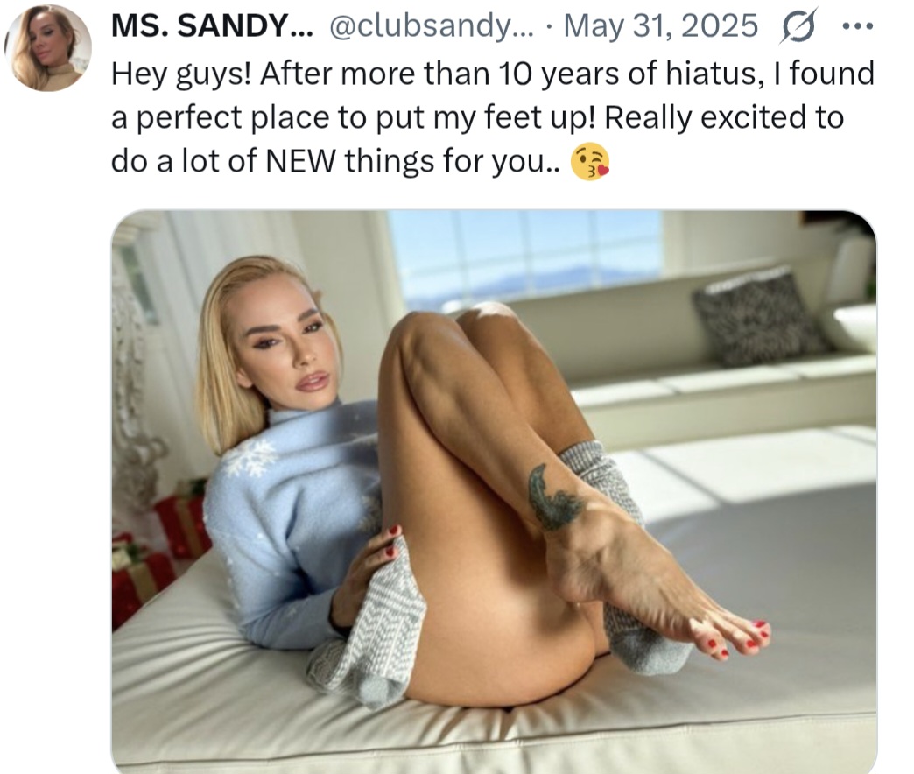The image size is (914, 774).
Task: Click the round profile avatar picture
Action: 48,48
